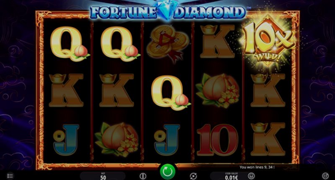
Task: Open bet settings icon next to 50
Action: tap(143, 176)
